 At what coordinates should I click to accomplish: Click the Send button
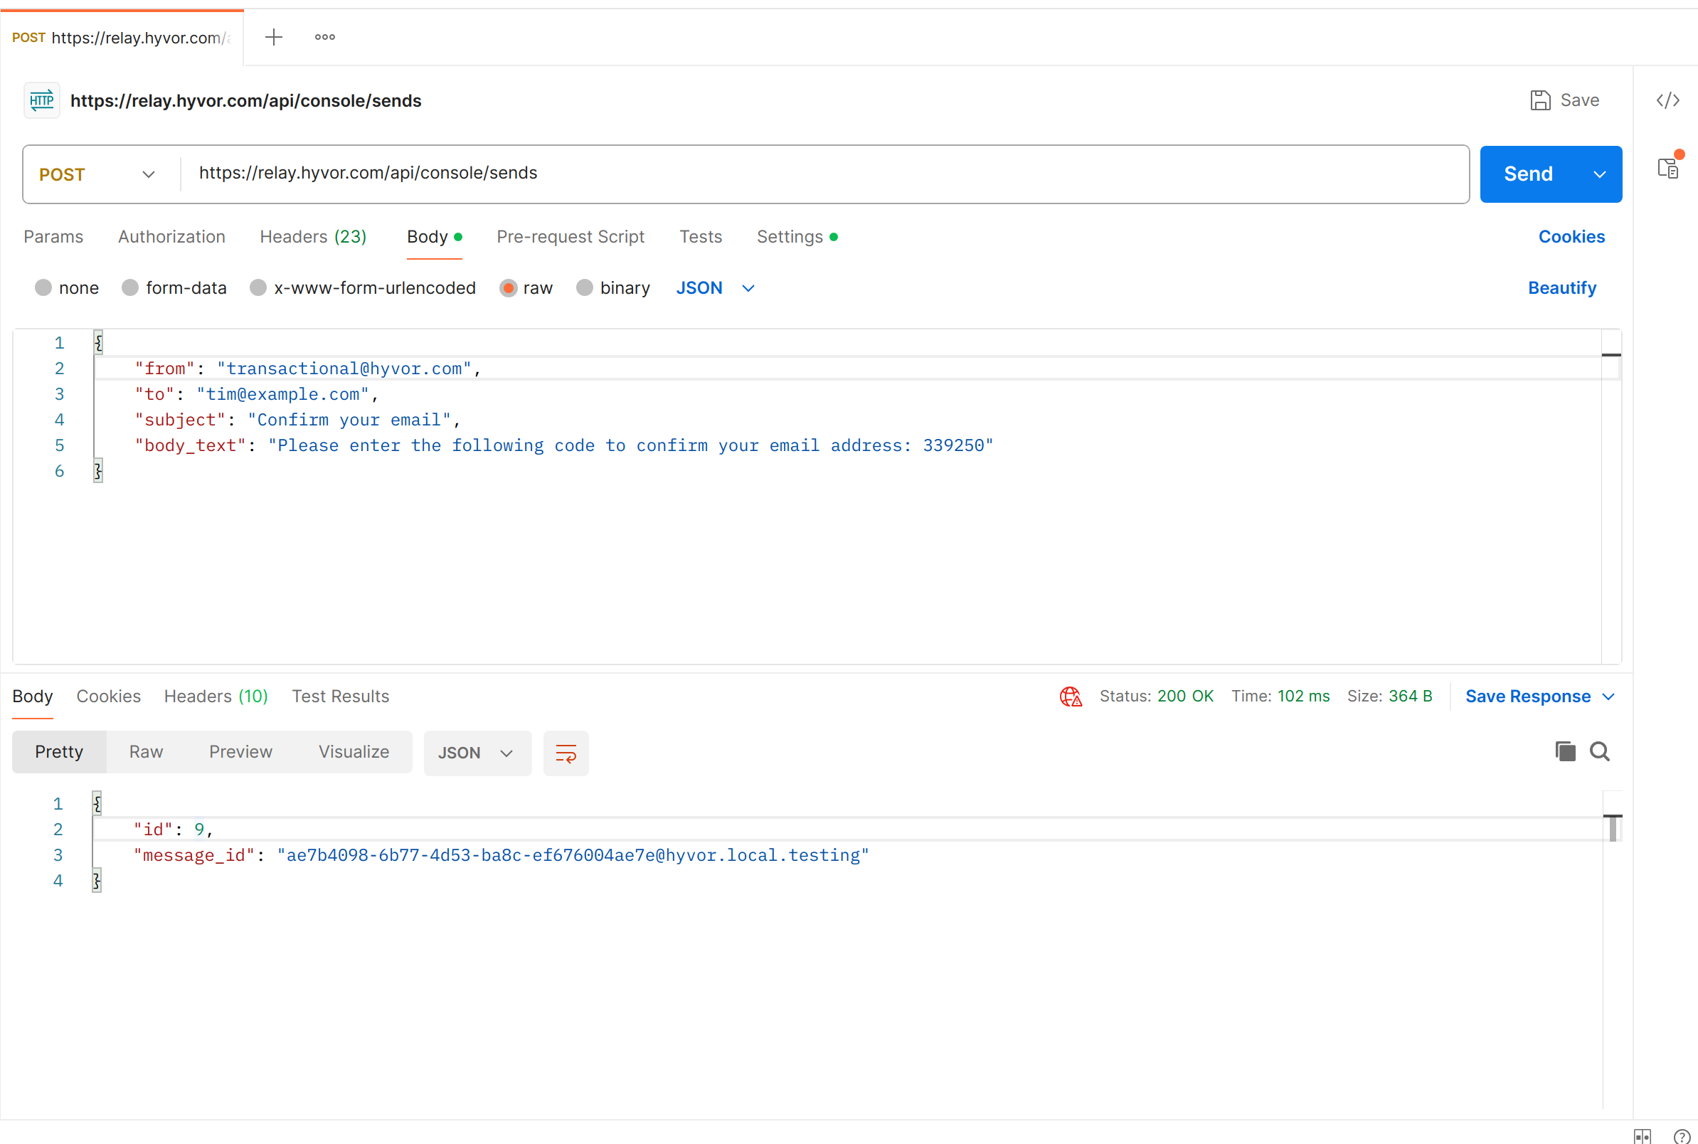click(x=1529, y=174)
